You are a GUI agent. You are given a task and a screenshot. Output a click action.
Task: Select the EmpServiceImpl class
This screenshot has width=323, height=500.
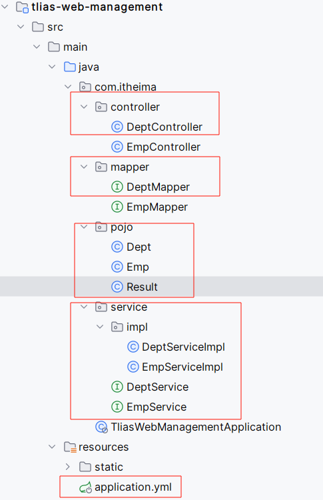tap(182, 367)
